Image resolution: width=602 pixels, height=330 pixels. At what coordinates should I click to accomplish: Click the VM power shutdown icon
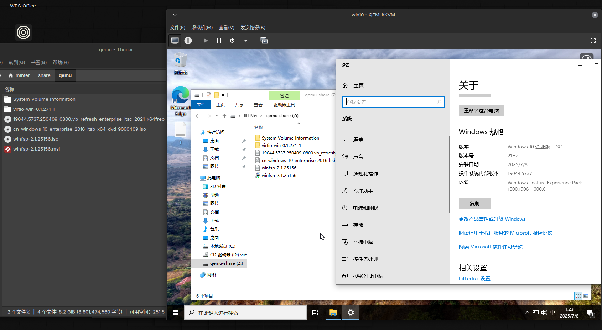pos(232,41)
